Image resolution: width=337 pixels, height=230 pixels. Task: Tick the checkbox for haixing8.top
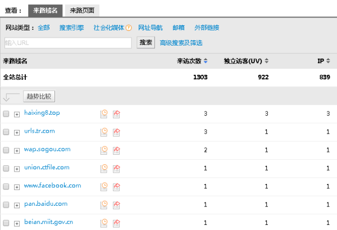tap(6, 114)
